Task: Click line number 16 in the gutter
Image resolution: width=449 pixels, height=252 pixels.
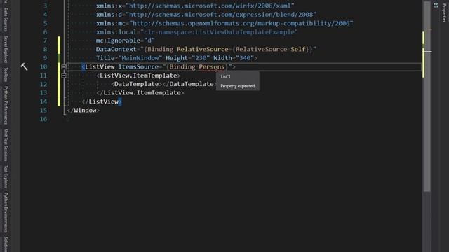Action: point(43,119)
